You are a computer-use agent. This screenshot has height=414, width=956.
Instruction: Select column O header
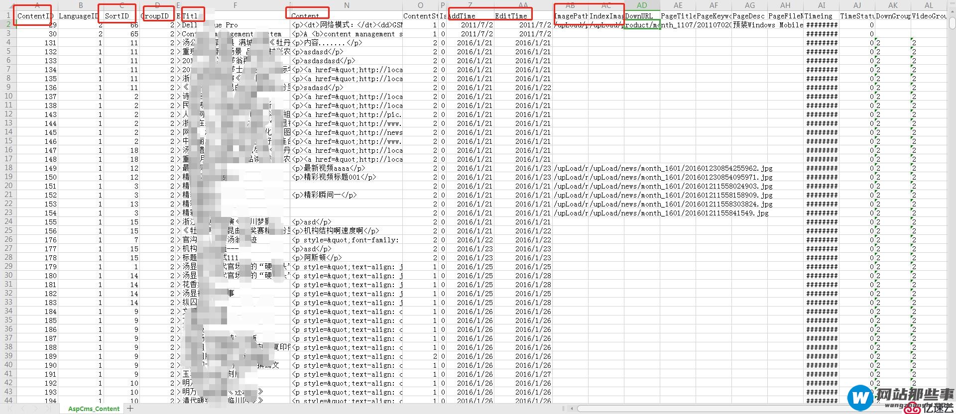(421, 5)
